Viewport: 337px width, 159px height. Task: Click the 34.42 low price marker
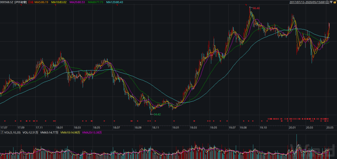[157, 114]
